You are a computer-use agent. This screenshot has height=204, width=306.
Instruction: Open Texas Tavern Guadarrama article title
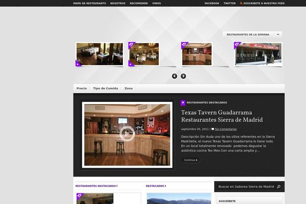[222, 116]
